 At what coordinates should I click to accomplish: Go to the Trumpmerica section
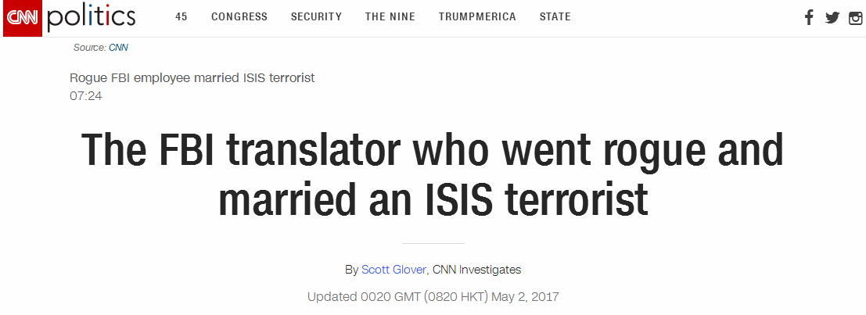pyautogui.click(x=477, y=17)
